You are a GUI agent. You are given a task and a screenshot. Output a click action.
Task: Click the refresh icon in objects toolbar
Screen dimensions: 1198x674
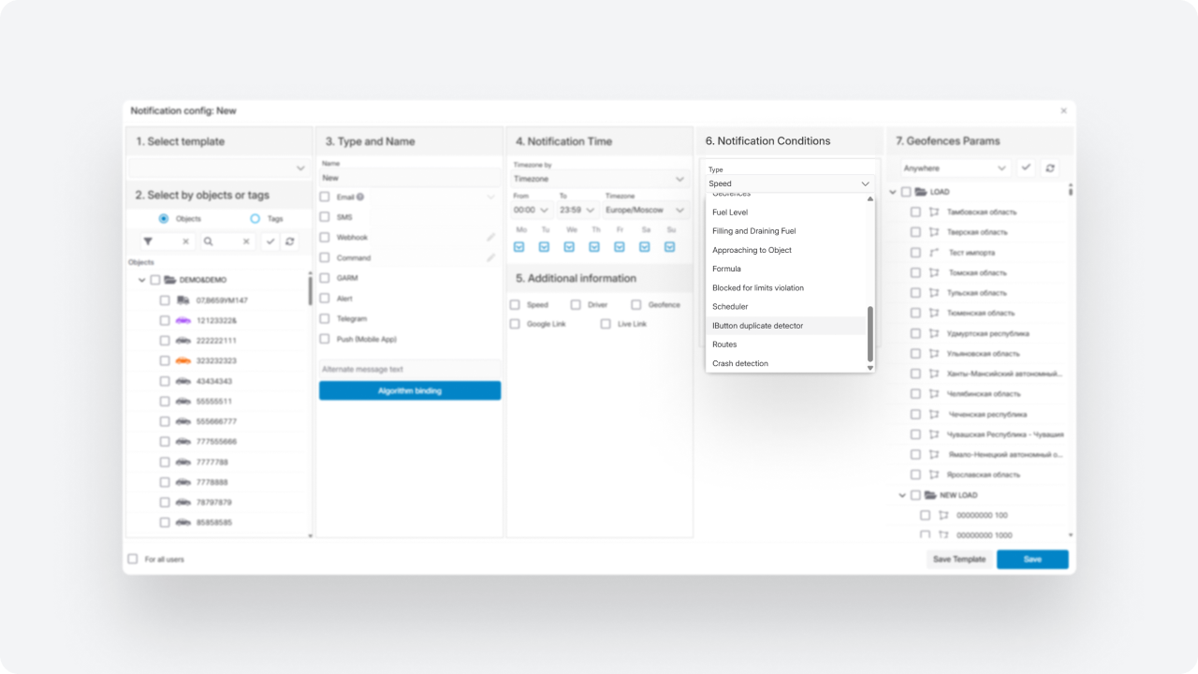[x=290, y=242]
